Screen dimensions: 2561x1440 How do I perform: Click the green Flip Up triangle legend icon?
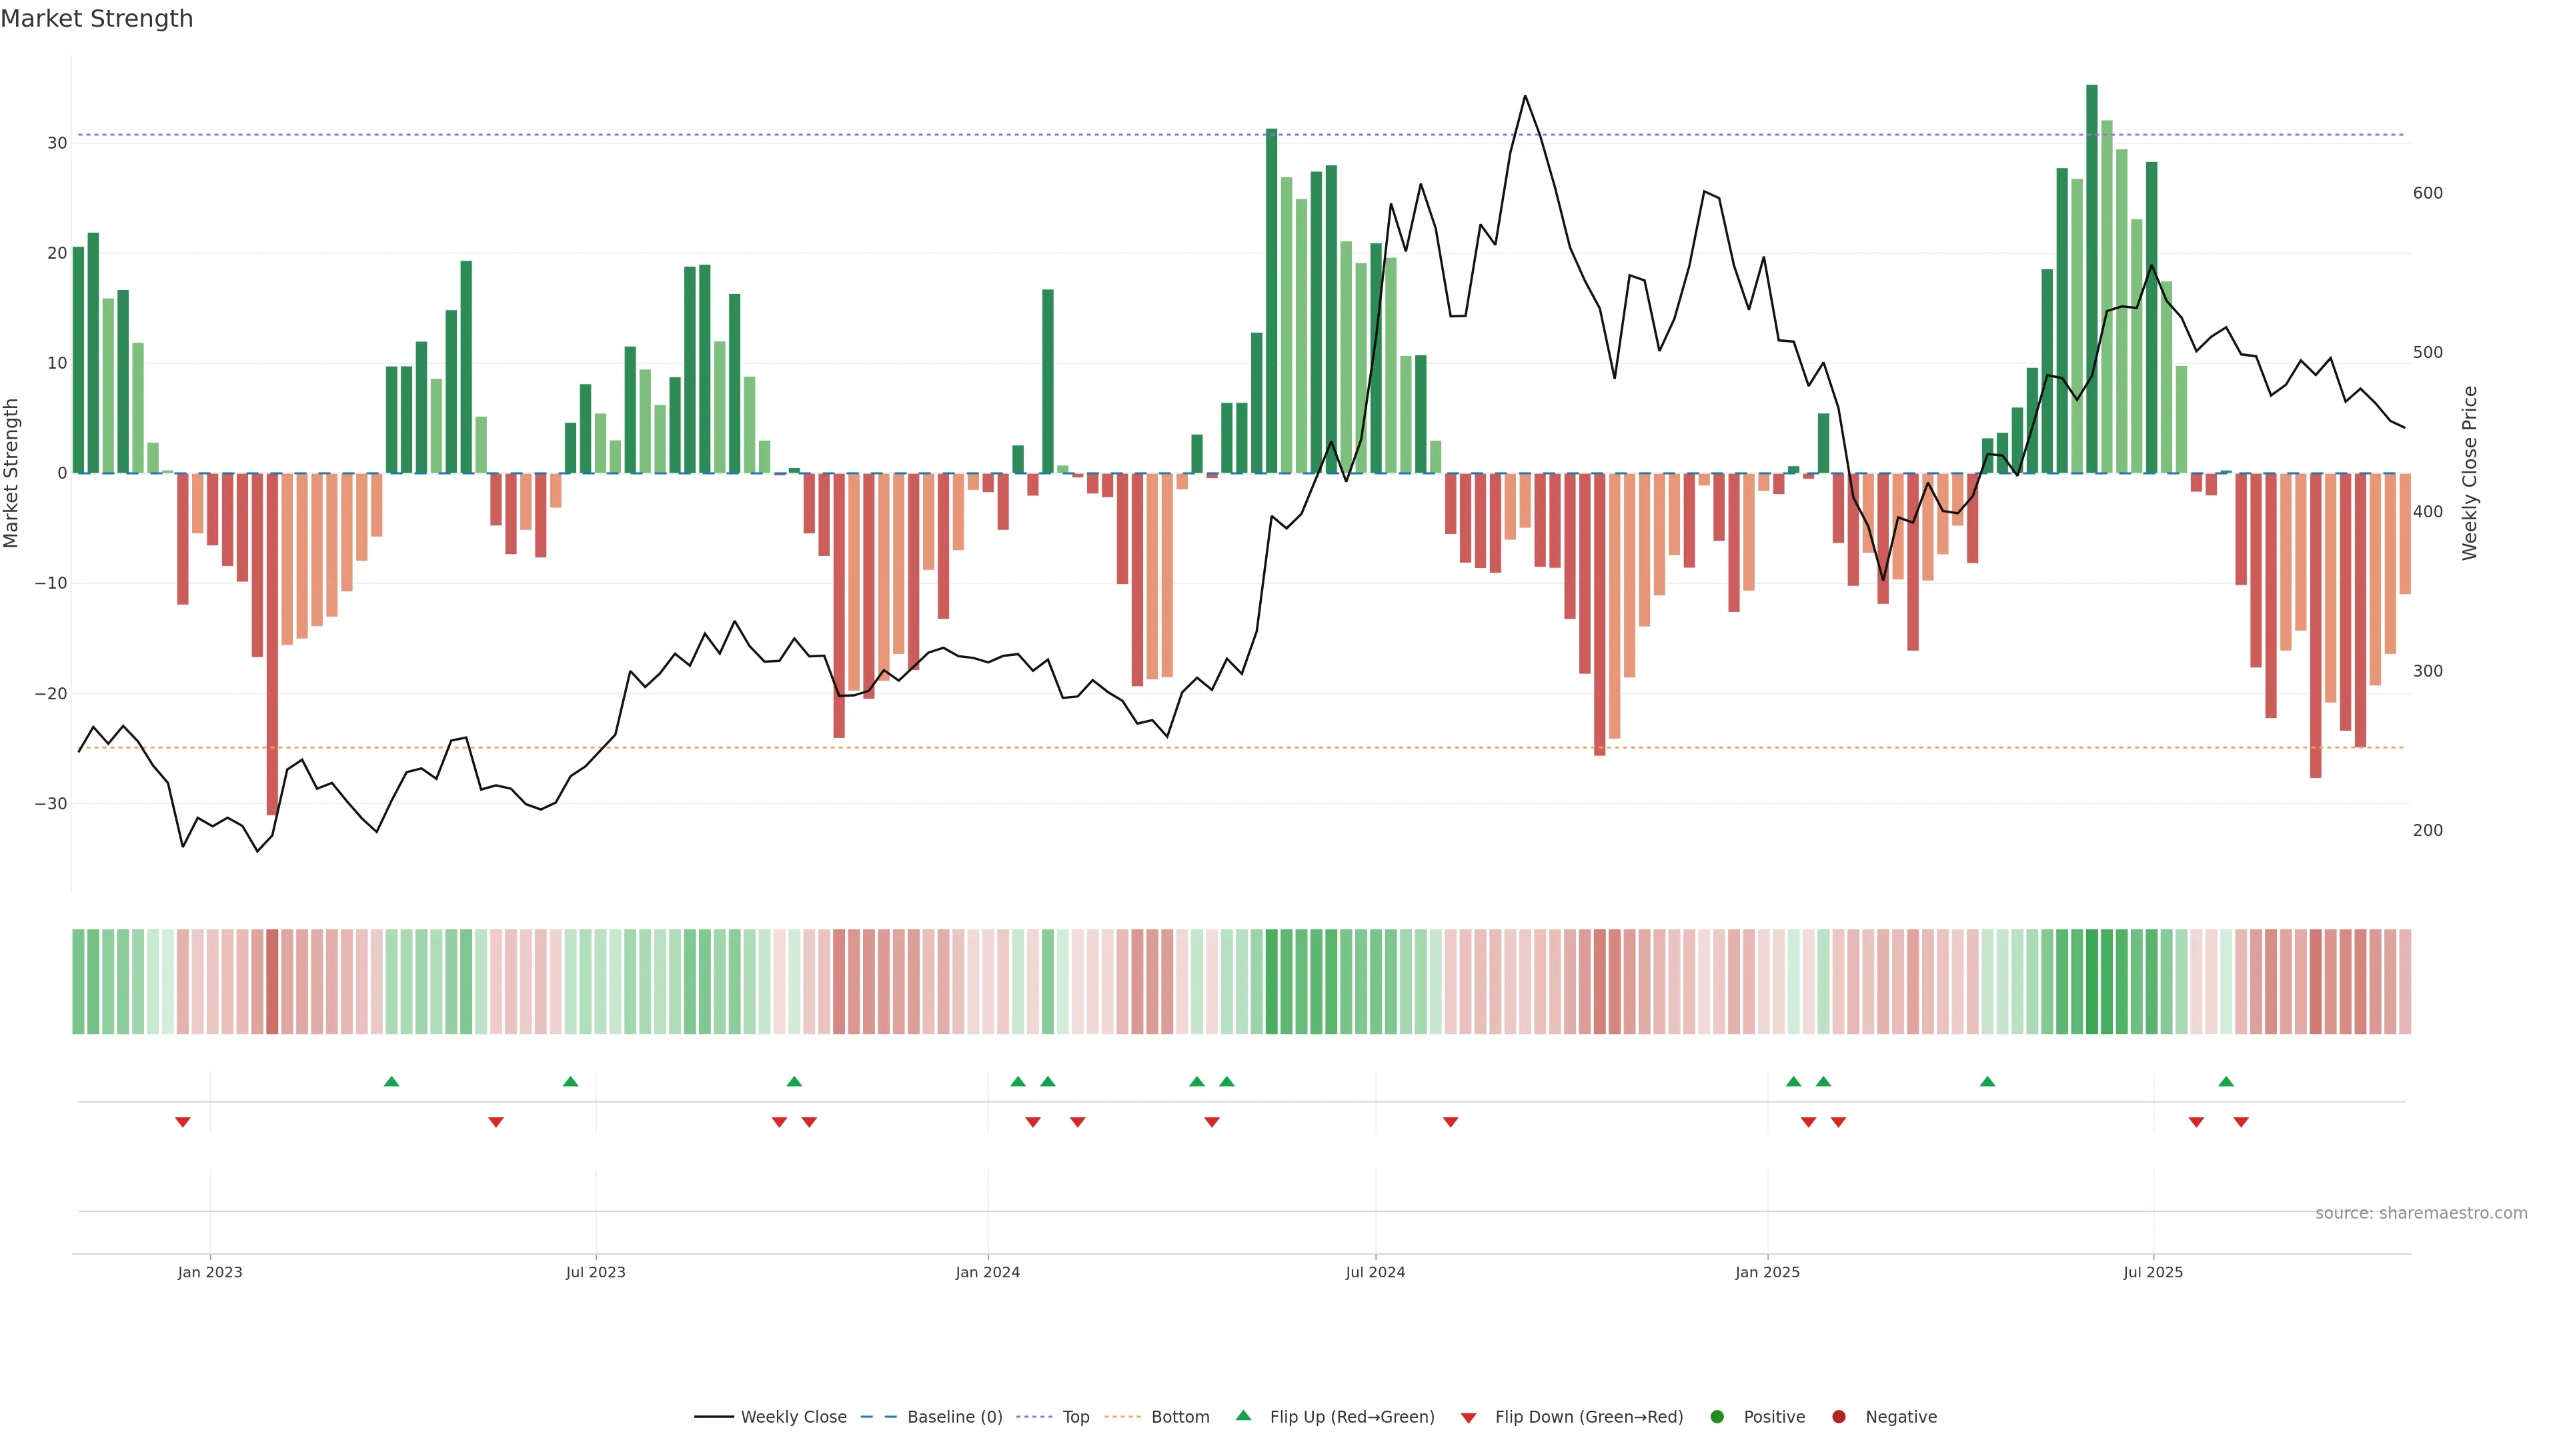(1242, 1415)
